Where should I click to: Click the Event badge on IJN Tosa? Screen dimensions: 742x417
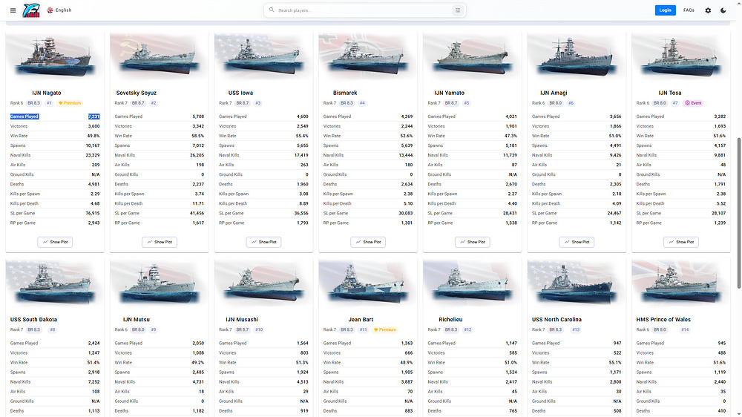693,102
